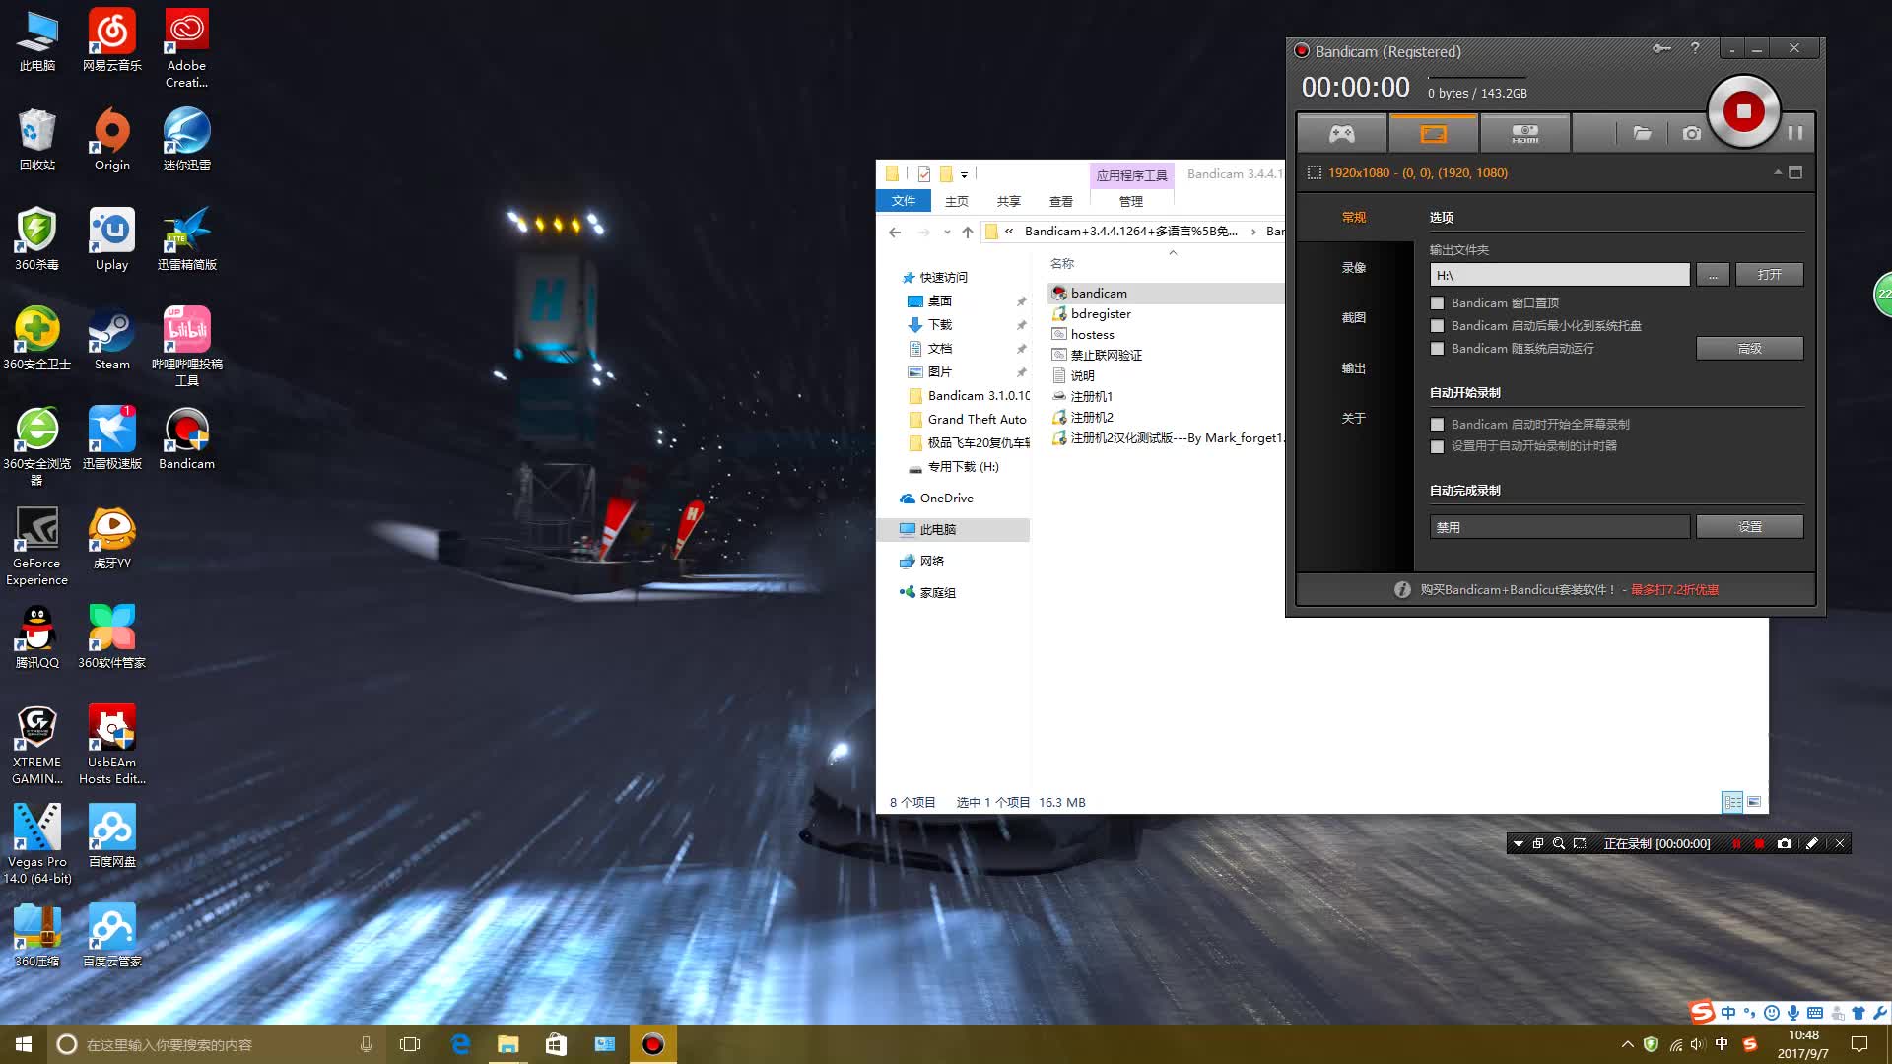
Task: Open Bandicam help question mark
Action: tap(1695, 48)
